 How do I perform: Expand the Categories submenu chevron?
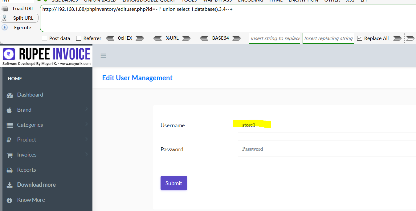87,124
